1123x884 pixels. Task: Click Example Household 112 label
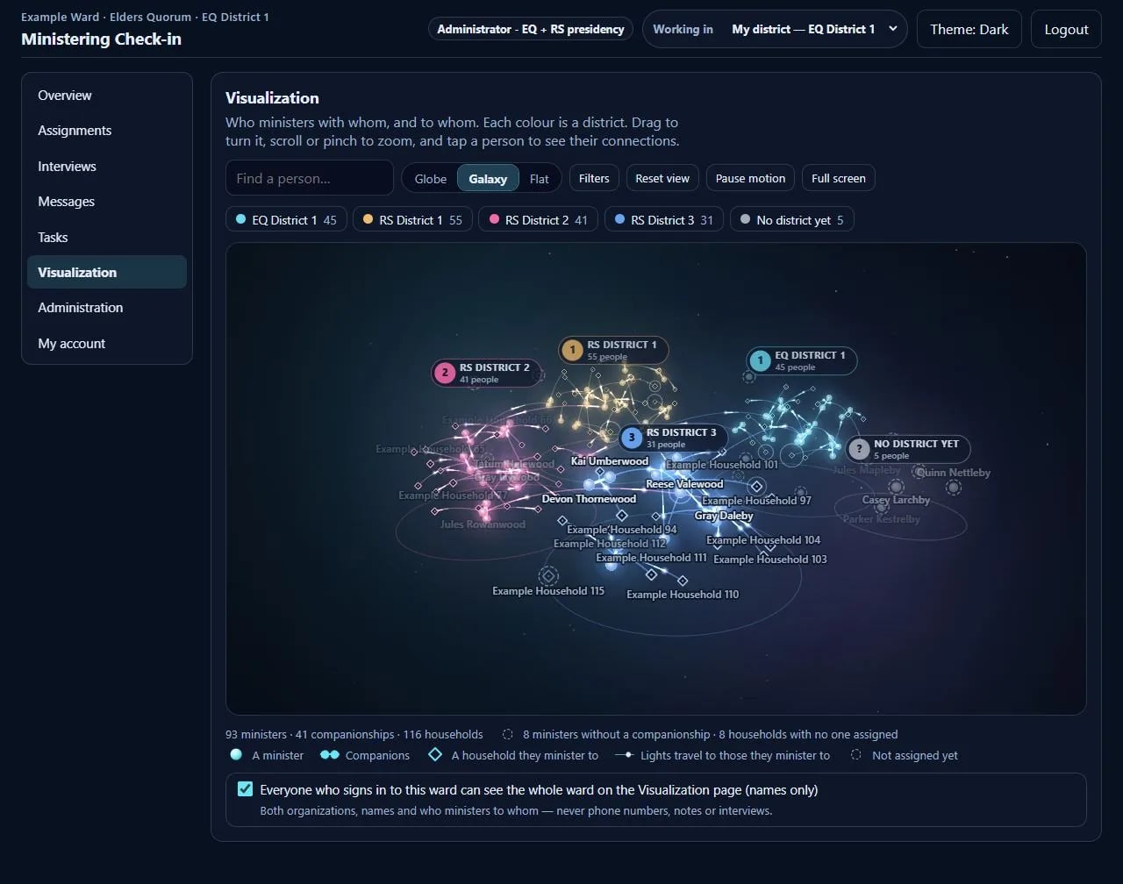(610, 544)
